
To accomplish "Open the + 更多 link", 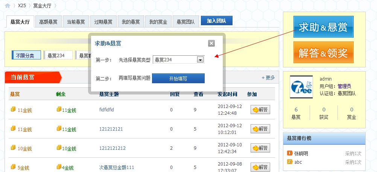I will 268,78.
